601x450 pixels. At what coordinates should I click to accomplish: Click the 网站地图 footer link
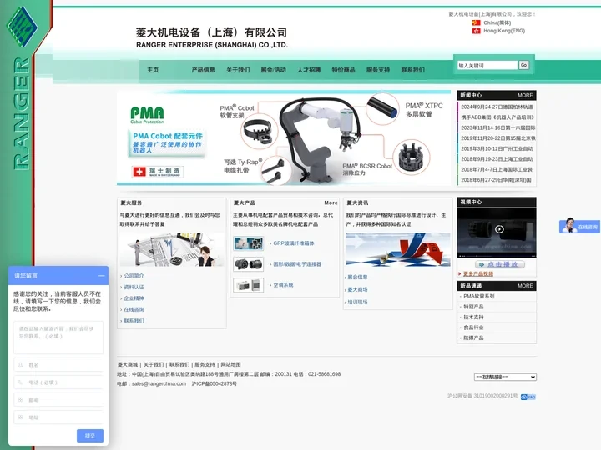click(x=230, y=365)
